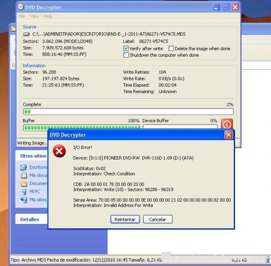
Task: Click the label value 86271-V574C5
Action: click(x=153, y=41)
